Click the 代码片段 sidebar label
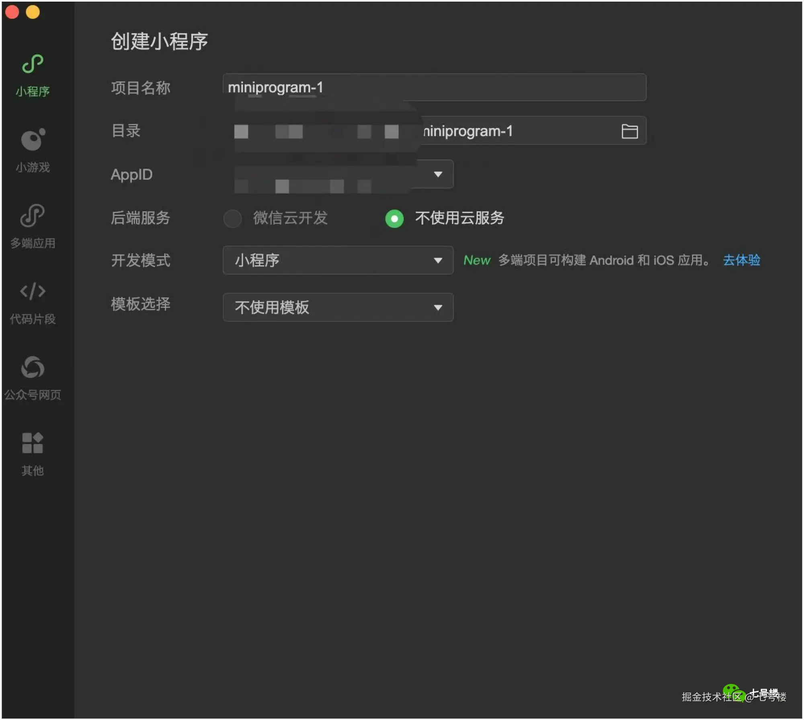Viewport: 804px width, 720px height. point(33,319)
